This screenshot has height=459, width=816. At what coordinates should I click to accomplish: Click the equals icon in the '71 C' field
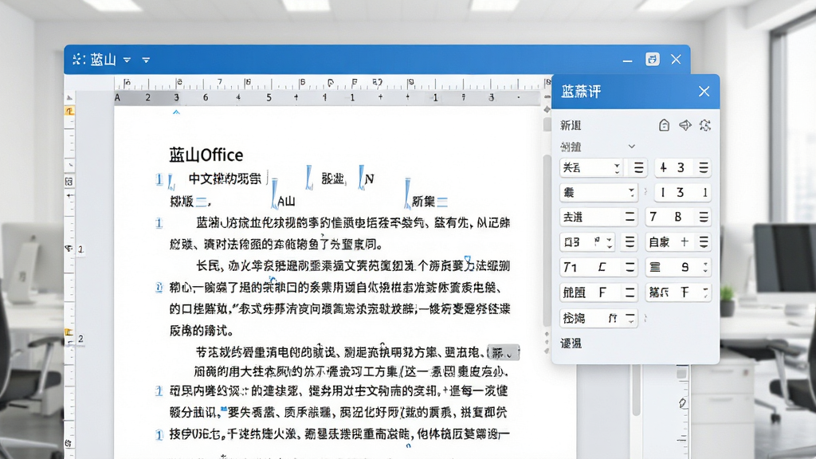point(630,267)
